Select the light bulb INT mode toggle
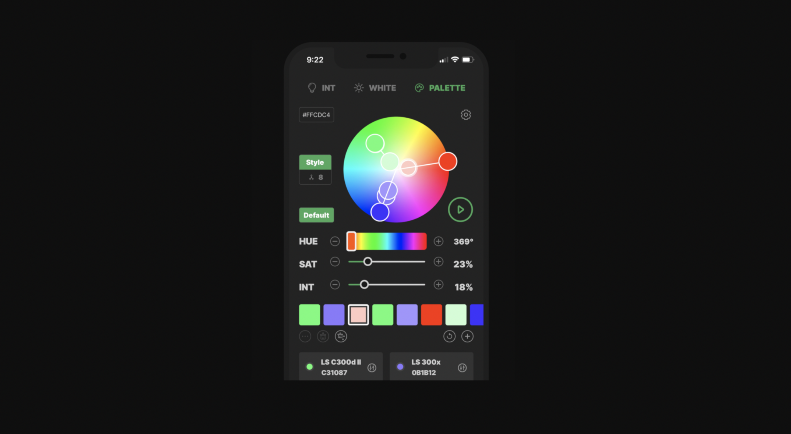The width and height of the screenshot is (791, 434). coord(320,88)
